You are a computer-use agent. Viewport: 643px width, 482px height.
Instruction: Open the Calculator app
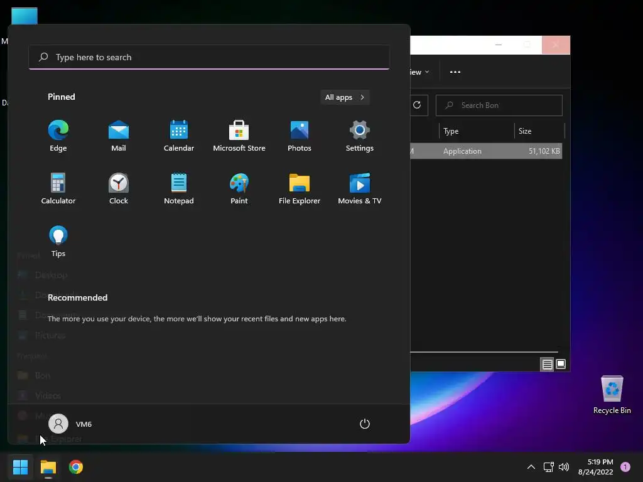click(x=58, y=189)
